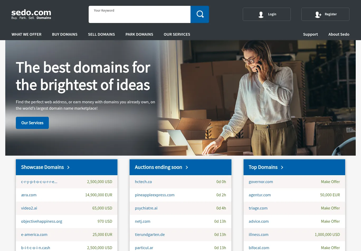Open the What We Offer menu
The image size is (361, 251).
coord(26,34)
